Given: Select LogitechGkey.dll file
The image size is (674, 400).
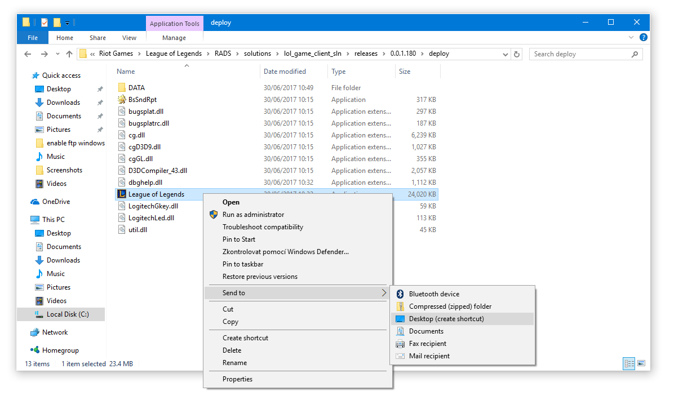Looking at the screenshot, I should (x=153, y=206).
